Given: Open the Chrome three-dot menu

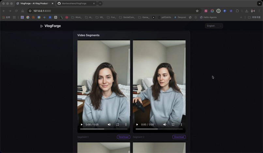Looking at the screenshot, I should (259, 11).
